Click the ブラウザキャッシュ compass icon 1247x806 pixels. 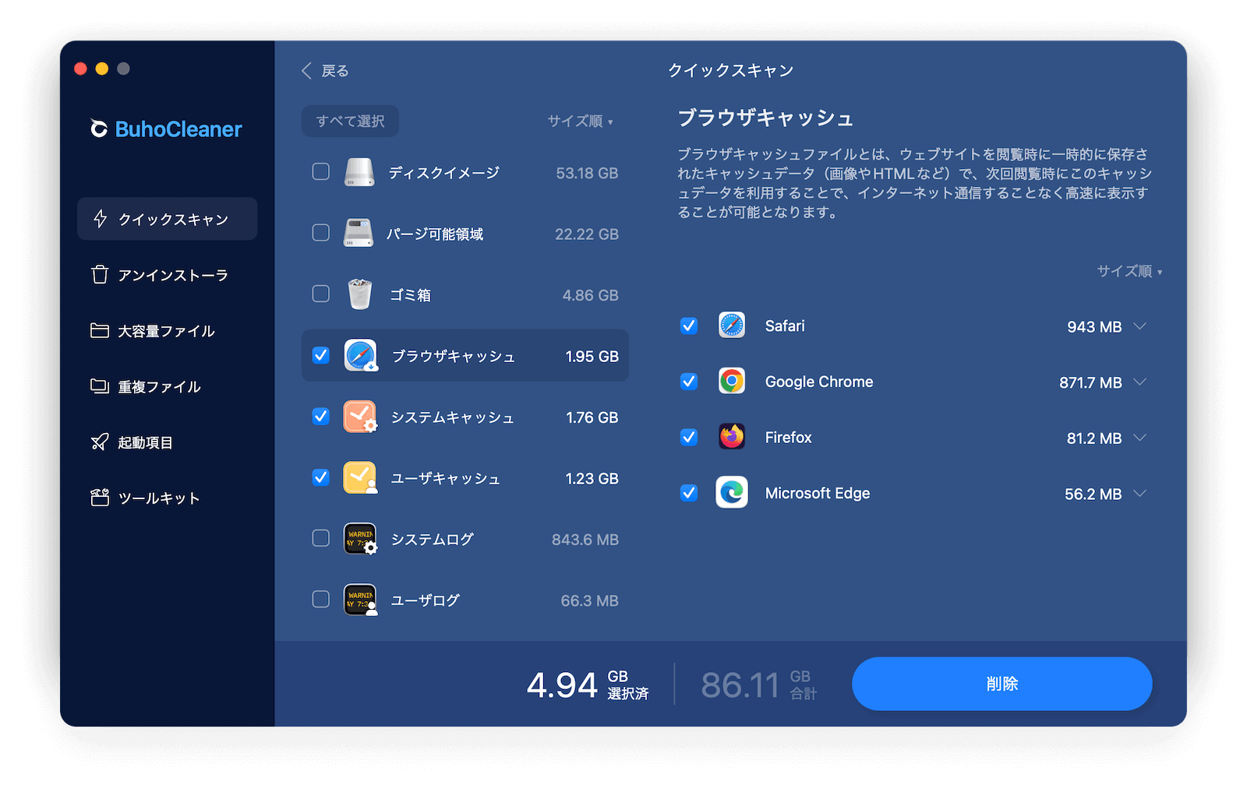click(x=361, y=355)
